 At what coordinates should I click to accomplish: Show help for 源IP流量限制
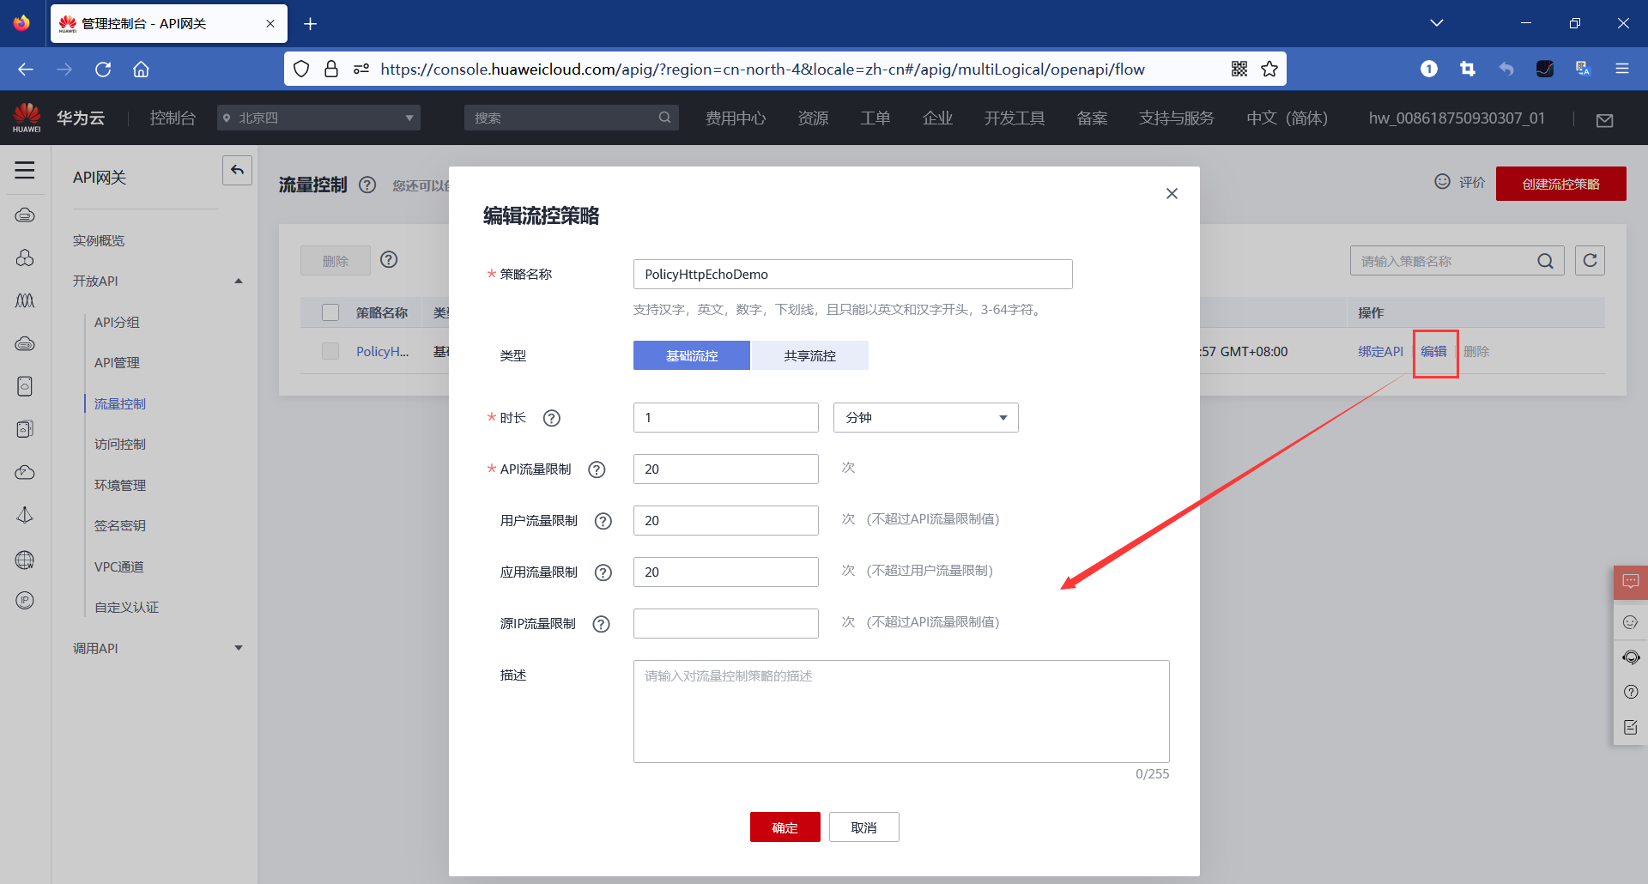click(x=602, y=624)
